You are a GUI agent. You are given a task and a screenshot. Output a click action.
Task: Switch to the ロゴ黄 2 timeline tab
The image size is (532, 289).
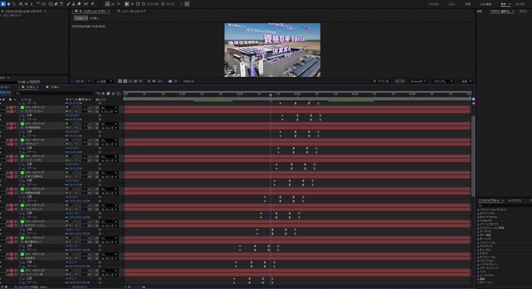(52, 87)
